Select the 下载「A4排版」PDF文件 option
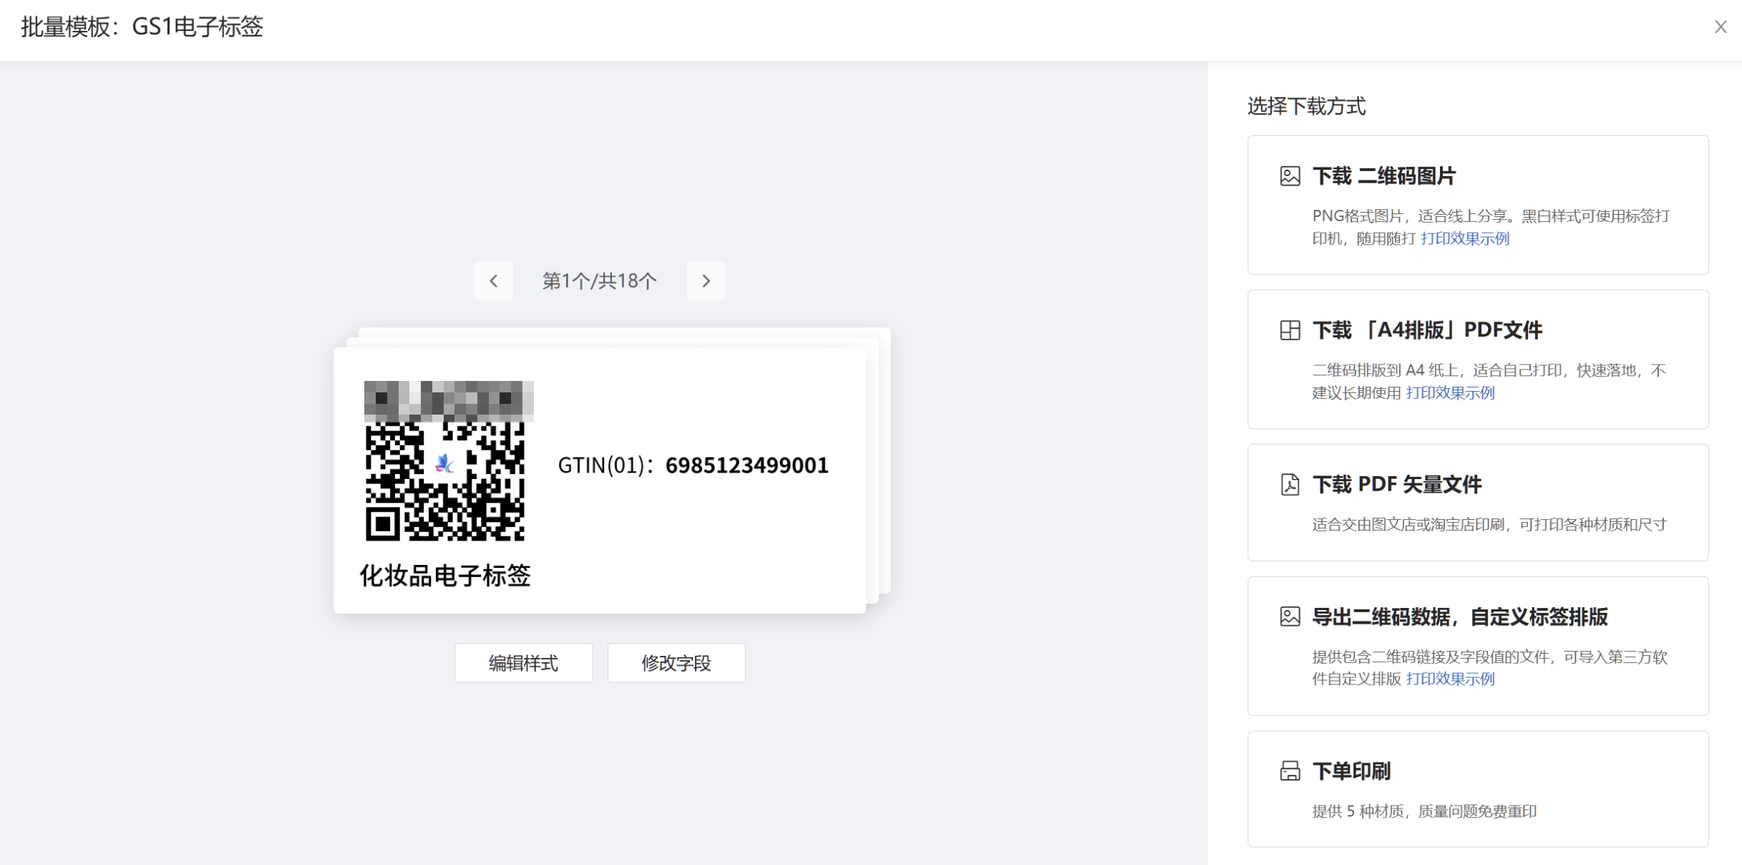The image size is (1742, 865). click(x=1478, y=359)
